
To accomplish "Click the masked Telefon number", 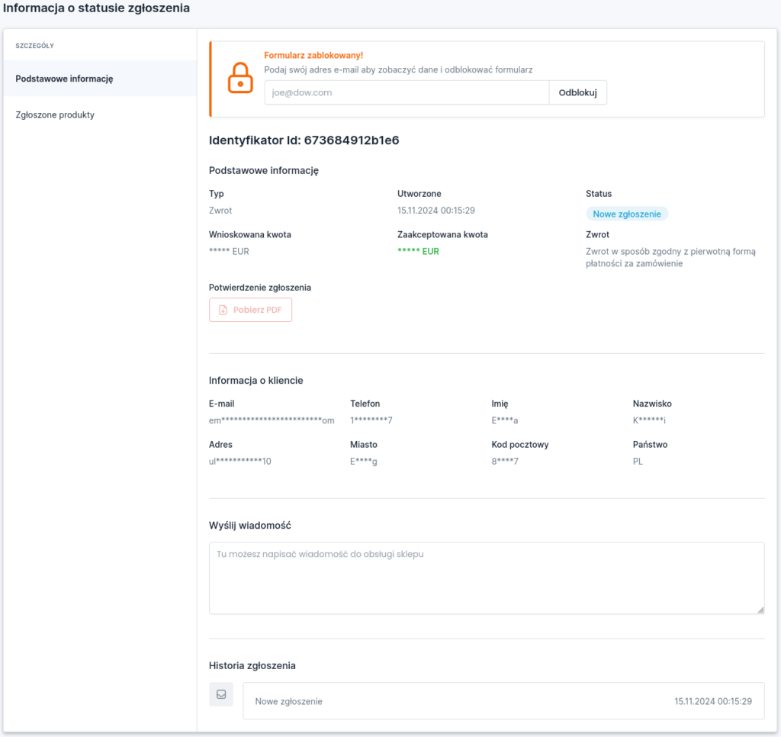I will (371, 420).
